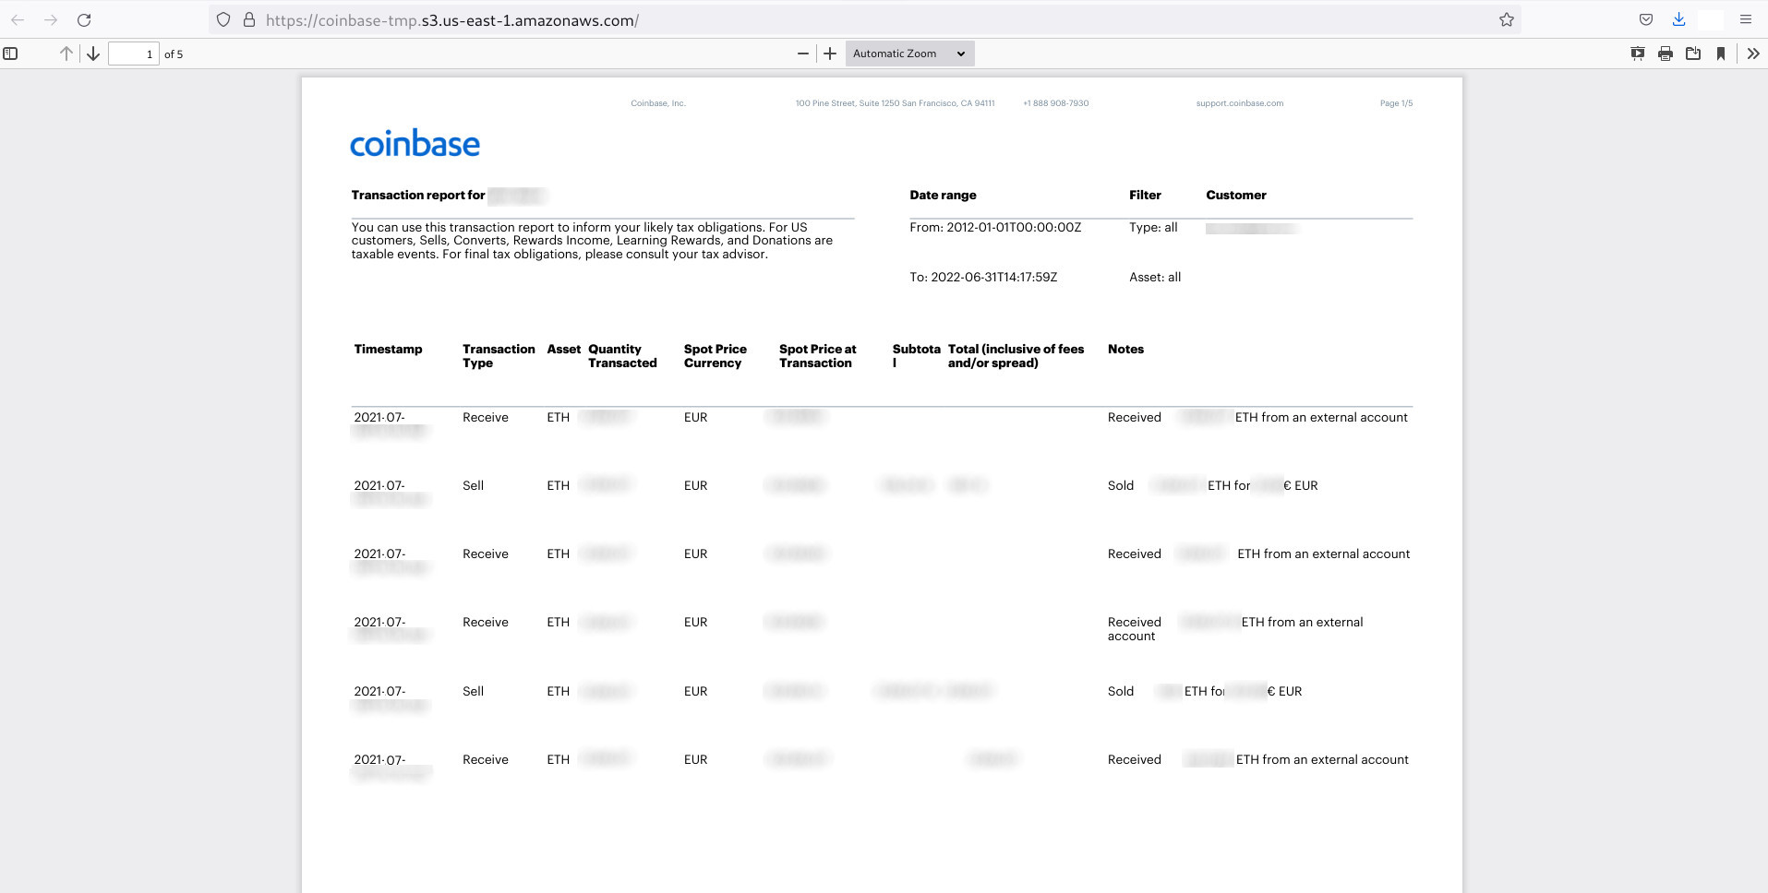
Task: Select the 'Date range' label
Action: click(x=943, y=195)
